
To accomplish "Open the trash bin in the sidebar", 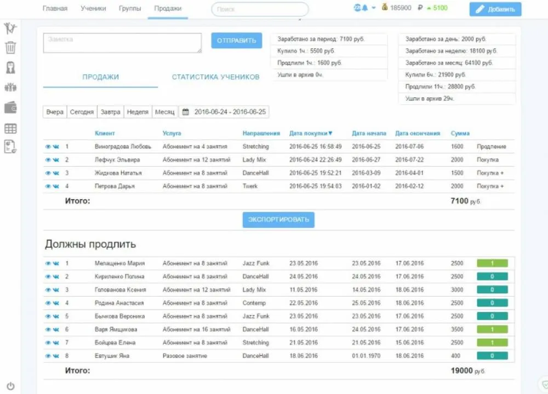I will pos(10,48).
